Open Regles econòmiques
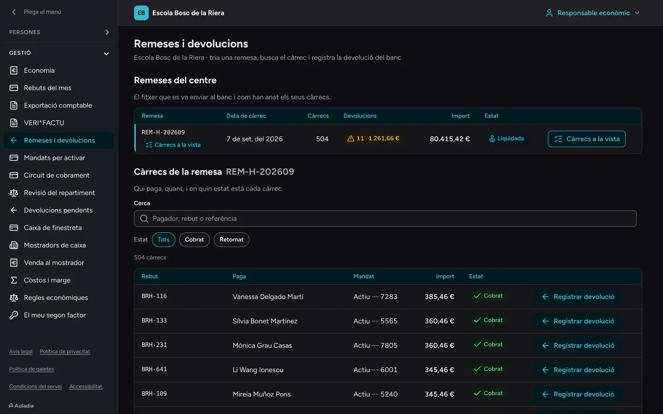 [58, 298]
